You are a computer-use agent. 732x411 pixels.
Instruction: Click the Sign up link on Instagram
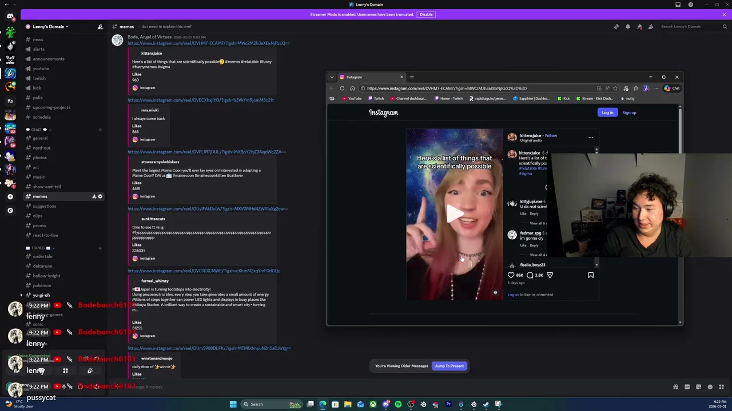[x=629, y=112]
